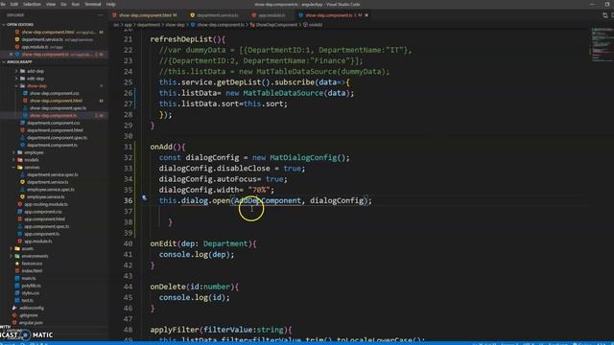The width and height of the screenshot is (614, 345).
Task: Open the Edit menu
Action: 14,4
